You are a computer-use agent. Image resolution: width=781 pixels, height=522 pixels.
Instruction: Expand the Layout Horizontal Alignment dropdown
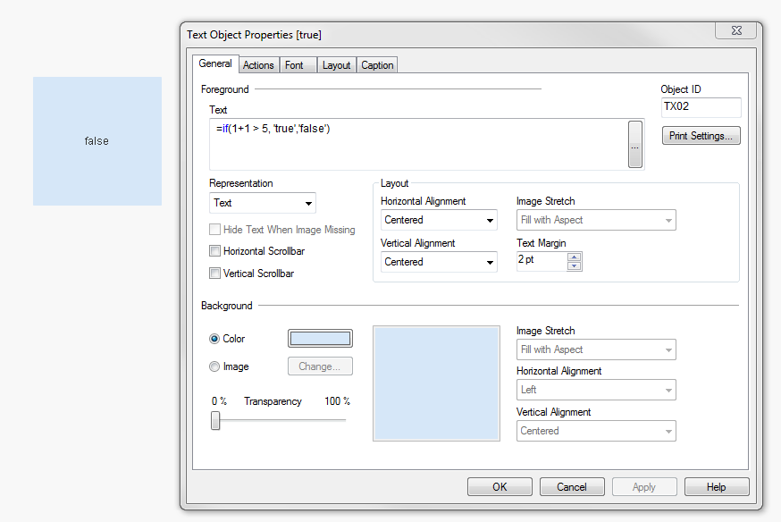pyautogui.click(x=439, y=220)
